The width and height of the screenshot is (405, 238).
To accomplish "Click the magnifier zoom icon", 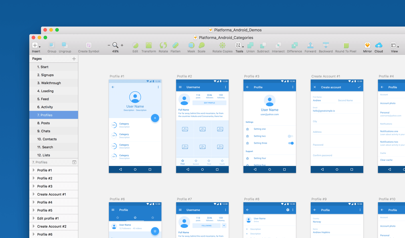I will (115, 45).
